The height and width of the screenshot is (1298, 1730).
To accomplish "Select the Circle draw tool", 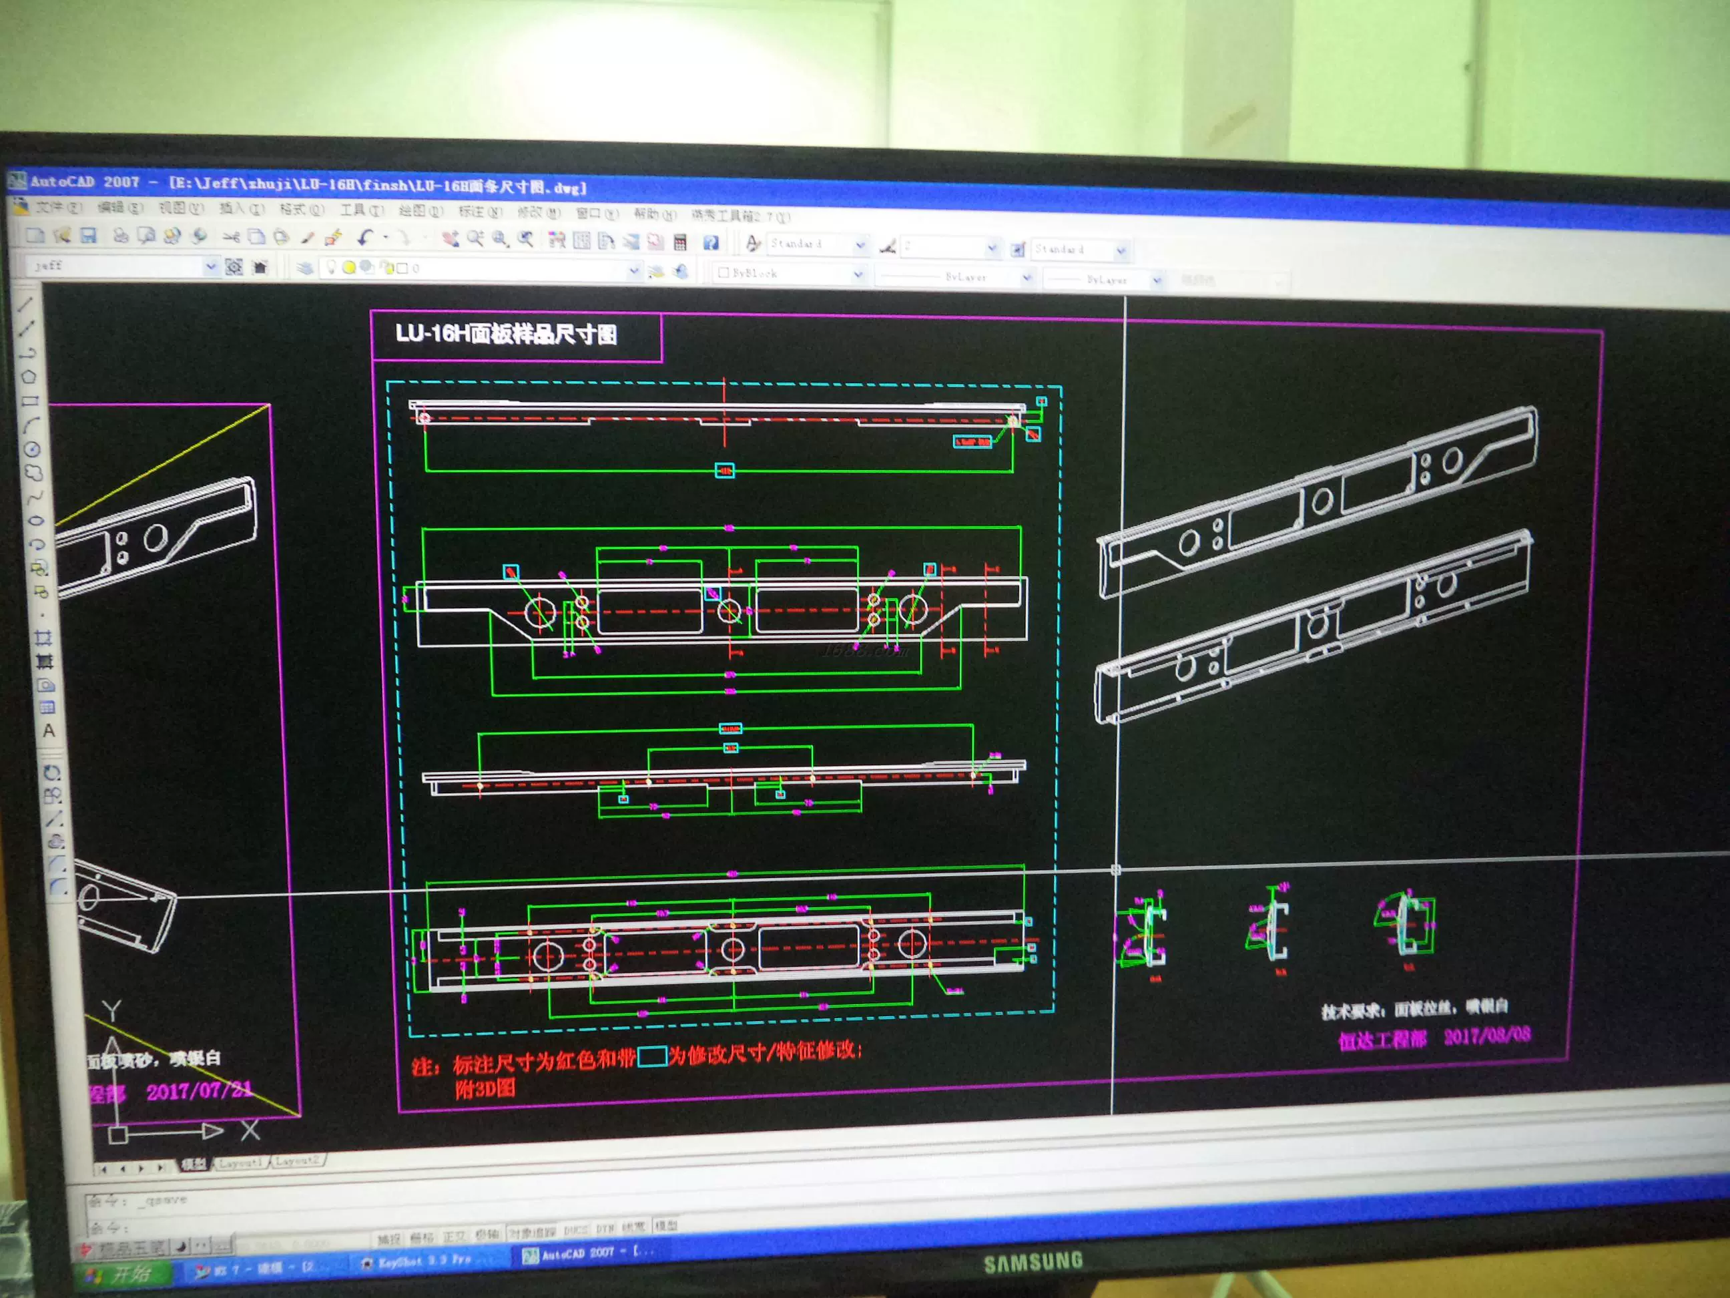I will click(32, 449).
